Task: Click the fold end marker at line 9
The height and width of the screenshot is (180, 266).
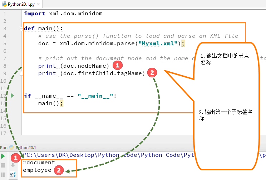Action: [21, 73]
